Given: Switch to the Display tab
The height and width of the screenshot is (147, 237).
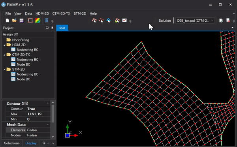Looking at the screenshot, I should pos(31,143).
